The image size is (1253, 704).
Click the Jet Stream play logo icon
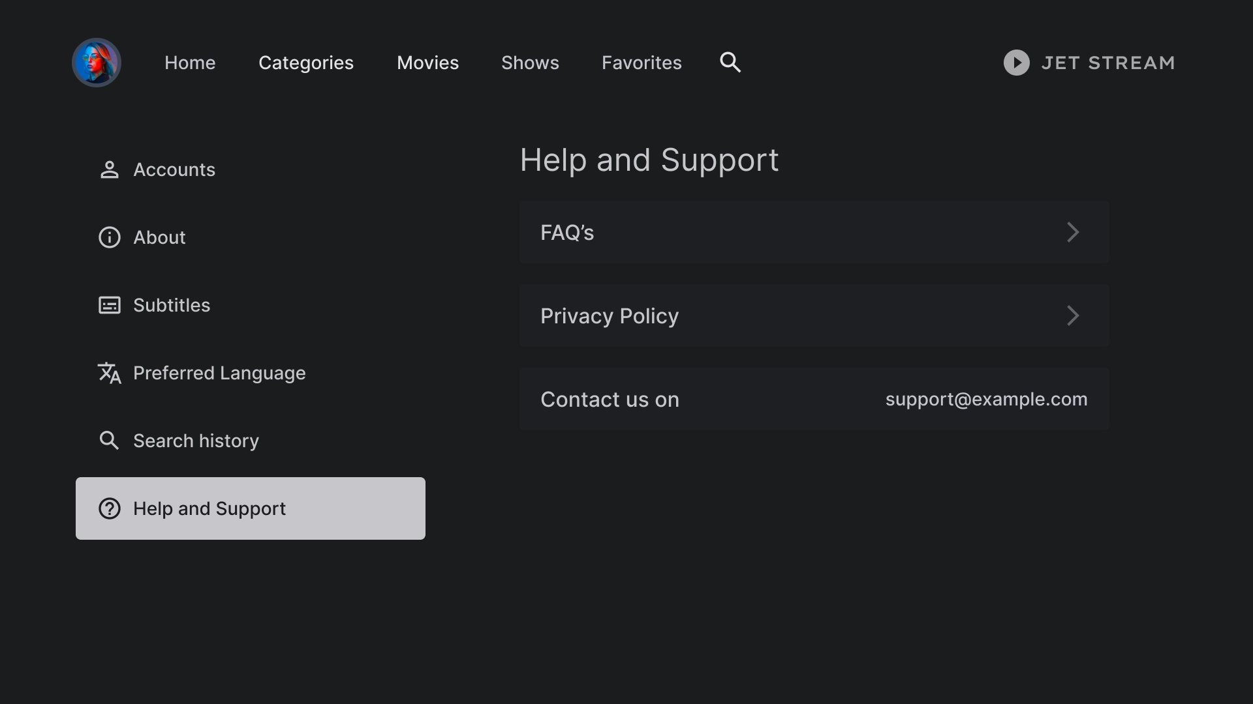[x=1016, y=63]
